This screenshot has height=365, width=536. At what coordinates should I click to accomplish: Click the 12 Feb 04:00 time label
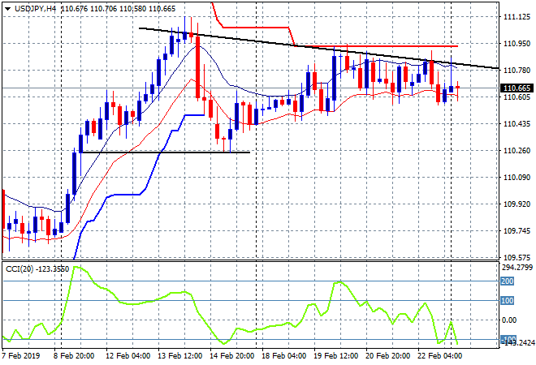(128, 356)
